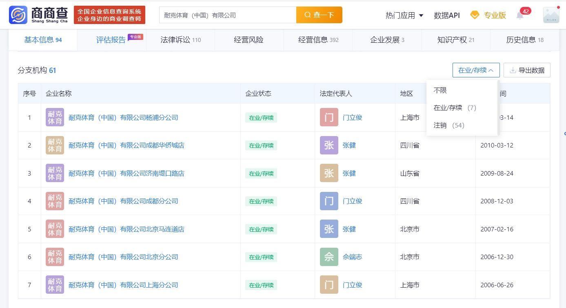This screenshot has height=308, width=566.
Task: Click the yellow 专业版 crown badge icon
Action: coord(474,15)
